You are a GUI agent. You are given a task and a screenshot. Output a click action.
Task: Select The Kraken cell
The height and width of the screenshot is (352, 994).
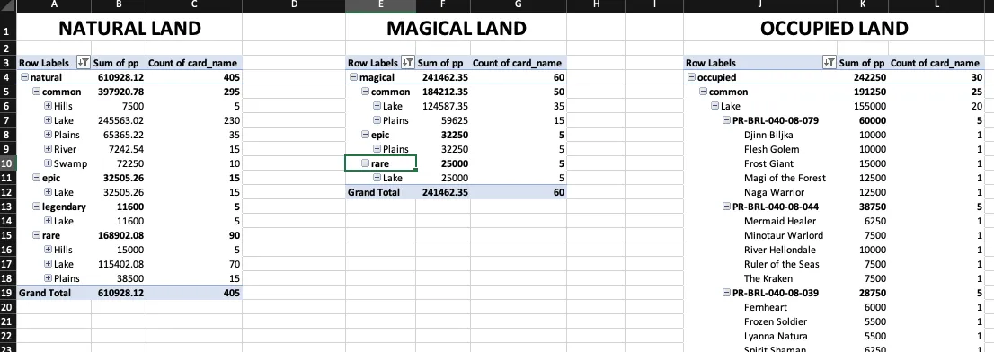pos(760,278)
